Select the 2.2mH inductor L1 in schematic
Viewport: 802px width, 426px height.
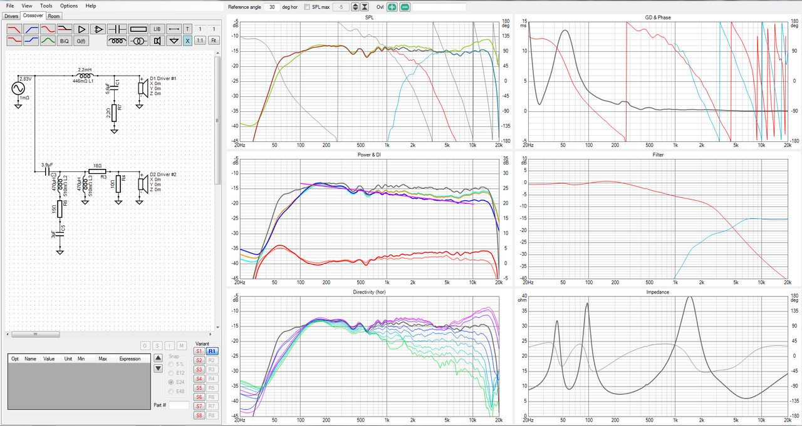coord(84,74)
